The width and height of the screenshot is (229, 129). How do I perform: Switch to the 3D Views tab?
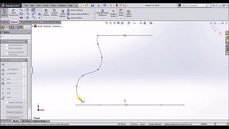26,121
